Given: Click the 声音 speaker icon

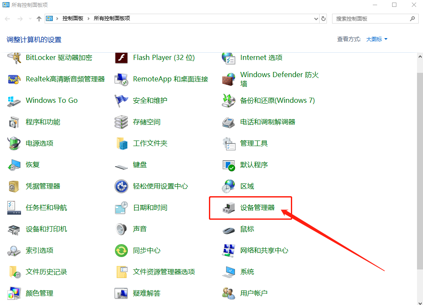Looking at the screenshot, I should point(121,229).
